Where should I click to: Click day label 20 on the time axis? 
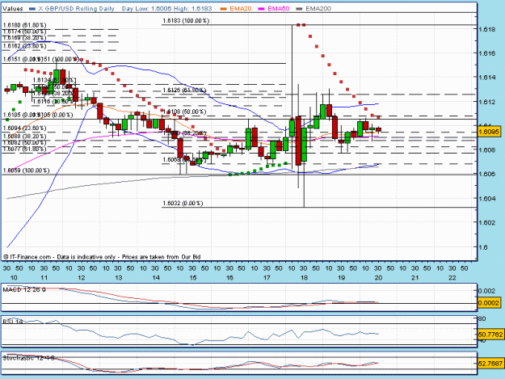pyautogui.click(x=378, y=277)
